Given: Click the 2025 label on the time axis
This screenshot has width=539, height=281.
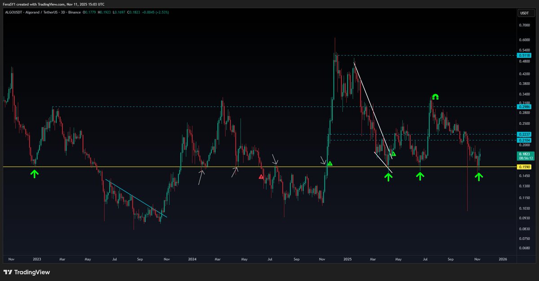Looking at the screenshot, I should click(x=347, y=259).
